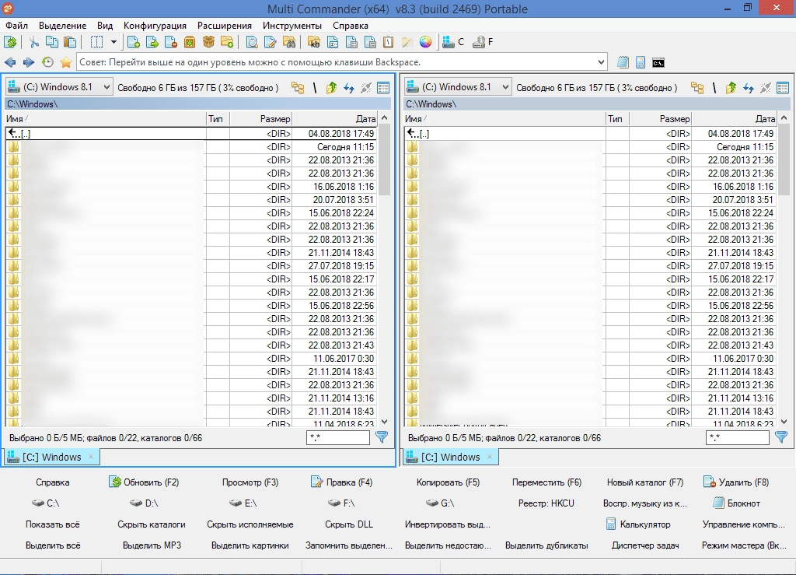This screenshot has height=575, width=796.
Task: Open left panel drive dropdown (C:) Windows 8.1
Action: pyautogui.click(x=59, y=87)
